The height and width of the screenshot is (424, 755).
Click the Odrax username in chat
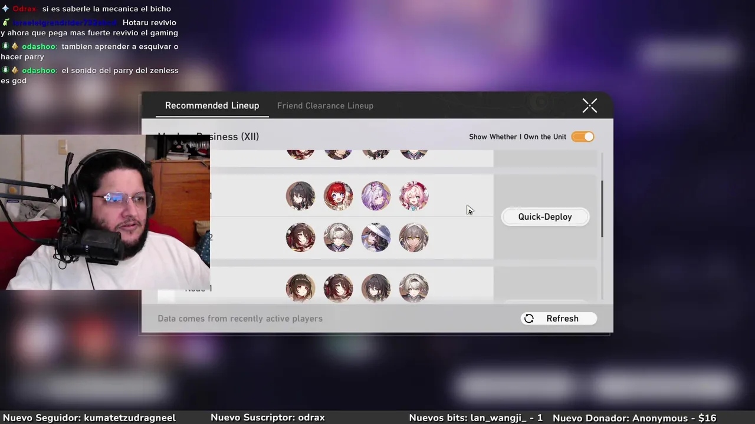[x=24, y=9]
